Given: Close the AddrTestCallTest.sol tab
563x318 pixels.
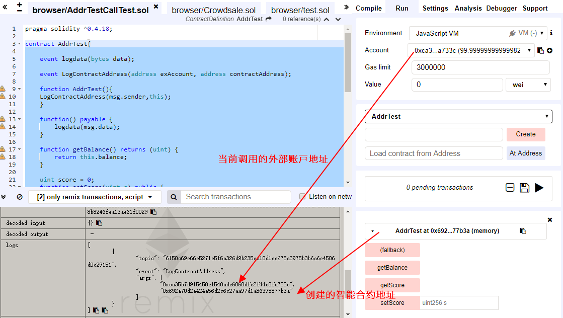Looking at the screenshot, I should [156, 7].
